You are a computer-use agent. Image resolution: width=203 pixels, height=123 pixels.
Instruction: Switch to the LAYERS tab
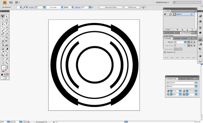coord(167,11)
